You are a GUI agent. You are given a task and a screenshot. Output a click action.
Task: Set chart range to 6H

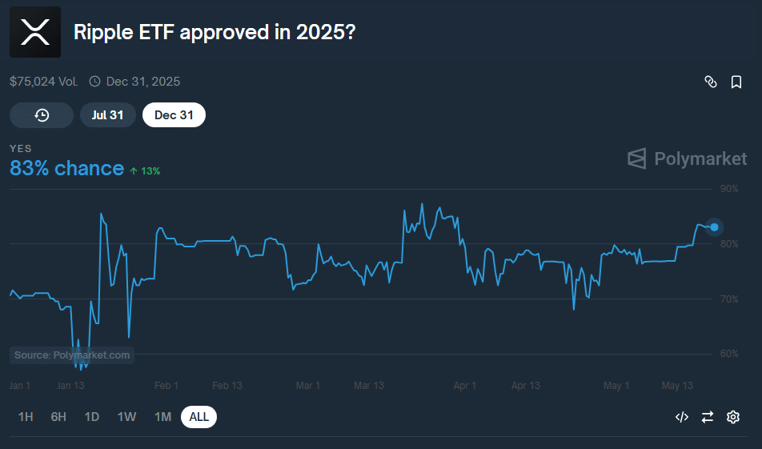58,417
